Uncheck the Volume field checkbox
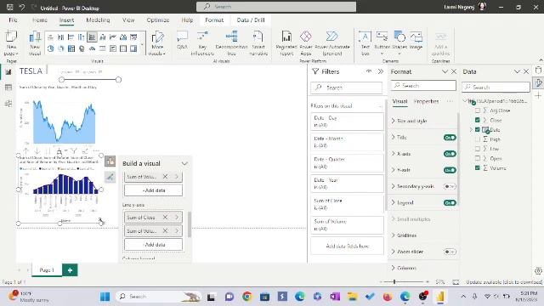The image size is (544, 306). (478, 168)
